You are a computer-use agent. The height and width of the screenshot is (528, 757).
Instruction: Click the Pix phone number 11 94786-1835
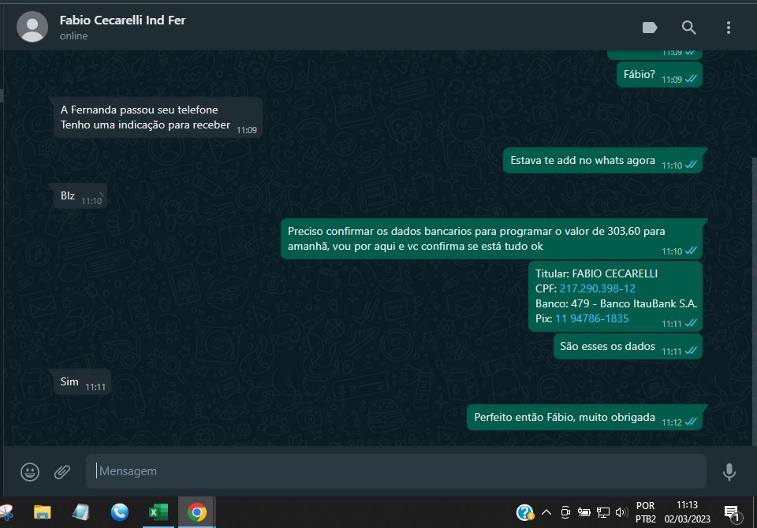coord(591,318)
